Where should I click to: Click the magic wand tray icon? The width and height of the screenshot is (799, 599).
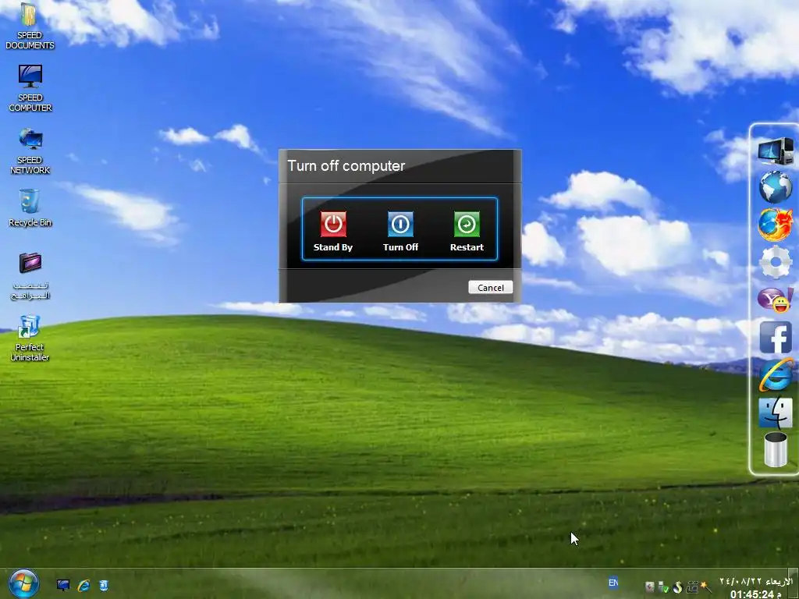706,587
